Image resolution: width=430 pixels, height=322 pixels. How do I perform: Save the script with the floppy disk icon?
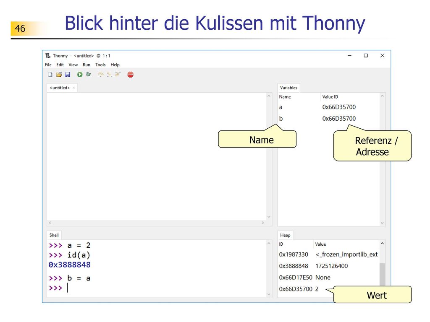pos(68,75)
